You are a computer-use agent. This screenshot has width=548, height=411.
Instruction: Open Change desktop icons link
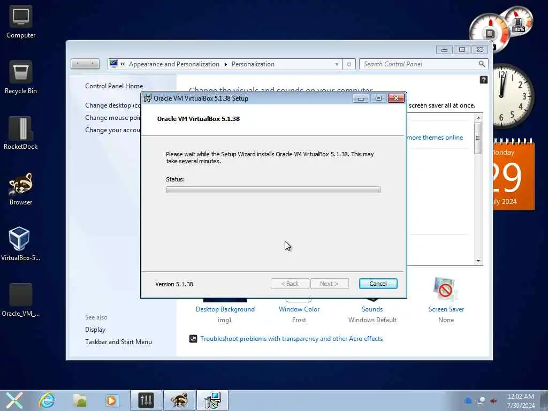(x=112, y=105)
